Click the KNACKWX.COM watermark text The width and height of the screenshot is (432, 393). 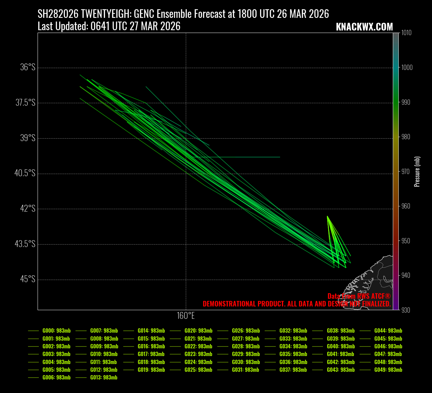coord(364,27)
